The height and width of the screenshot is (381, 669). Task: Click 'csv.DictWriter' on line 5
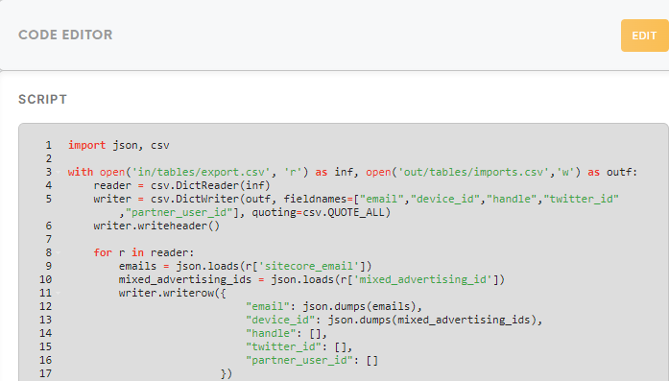pos(195,200)
